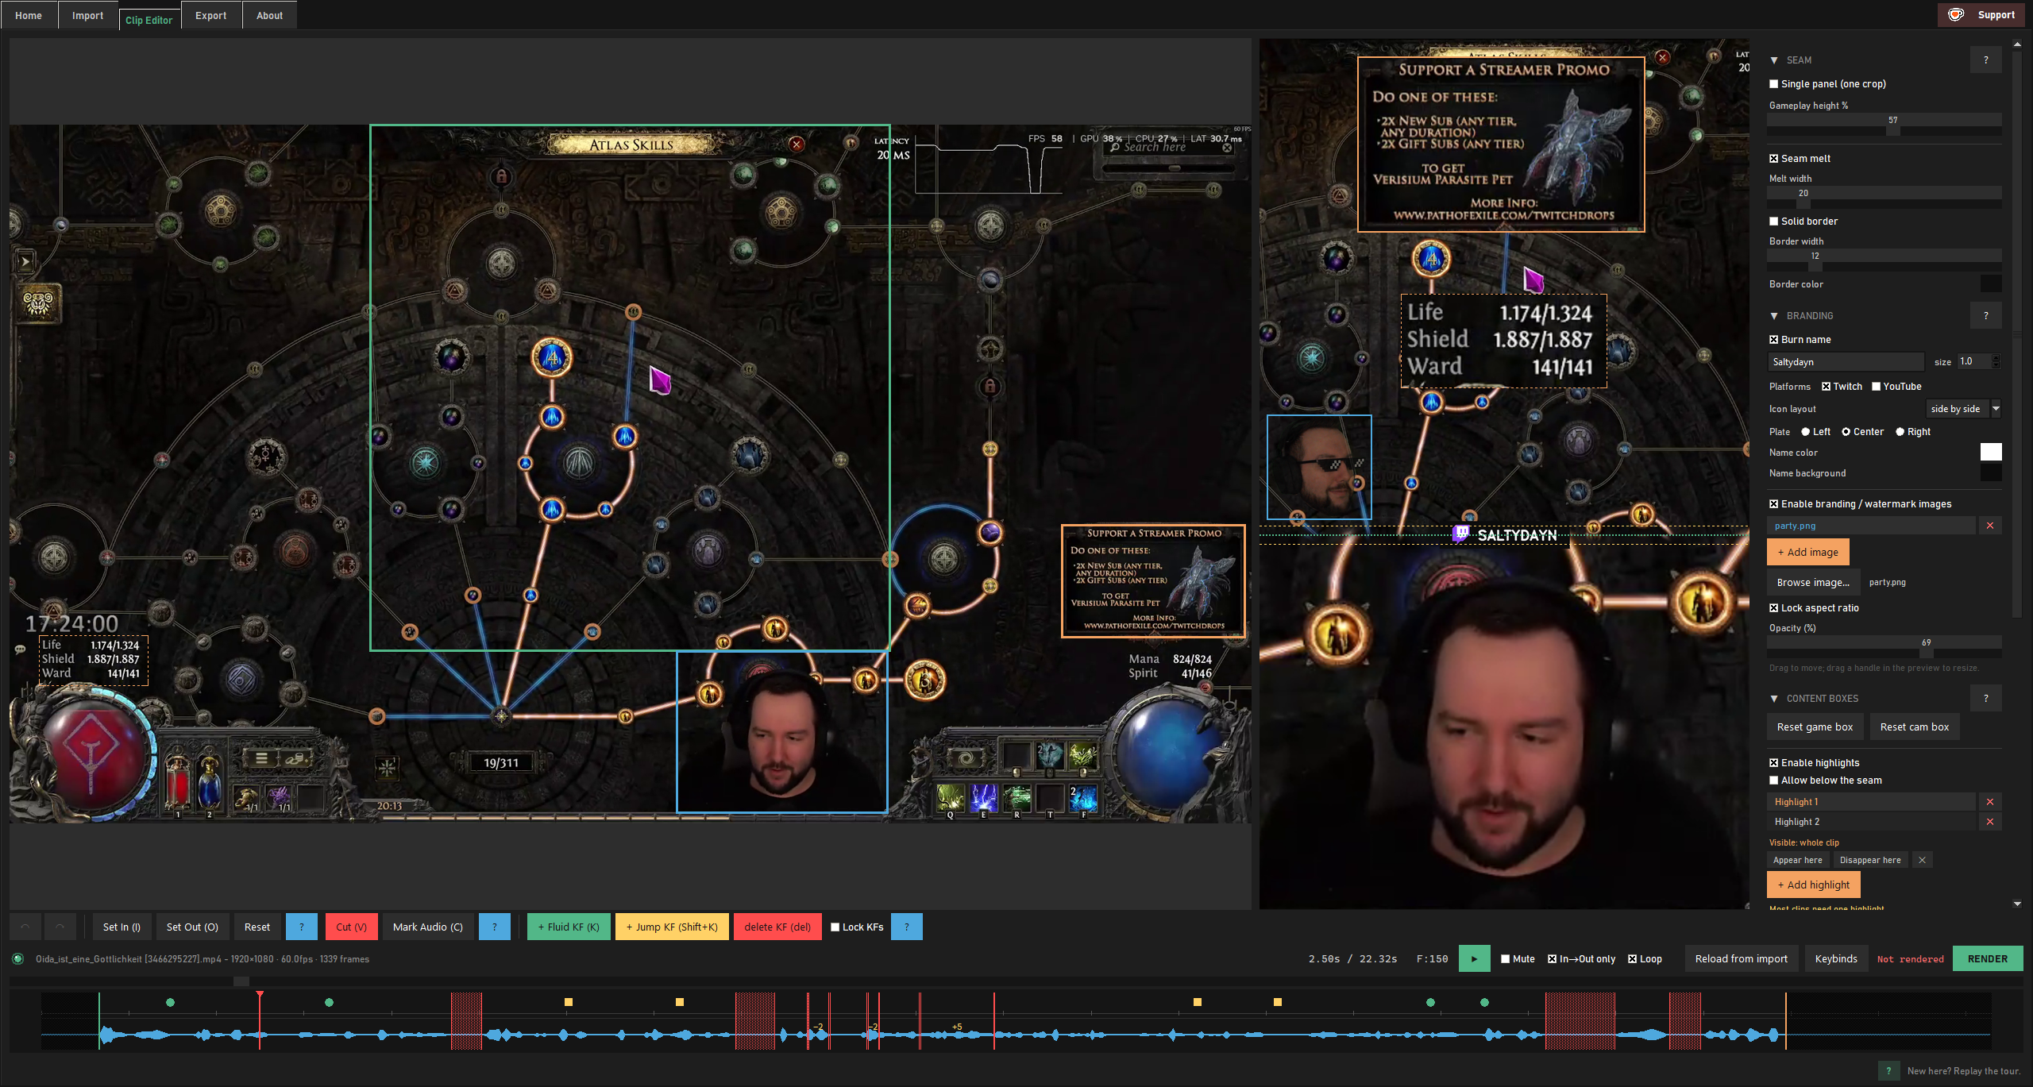This screenshot has height=1087, width=2033.
Task: Toggle the Loop checkbox
Action: tap(1633, 959)
